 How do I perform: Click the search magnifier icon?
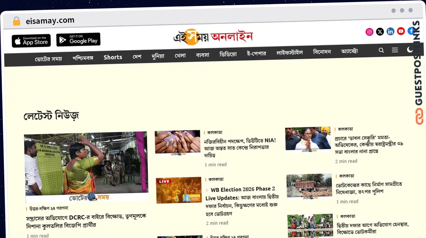coord(381,50)
